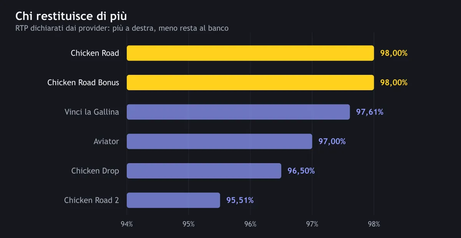
Task: Click the 95,51% value label
Action: pyautogui.click(x=240, y=200)
